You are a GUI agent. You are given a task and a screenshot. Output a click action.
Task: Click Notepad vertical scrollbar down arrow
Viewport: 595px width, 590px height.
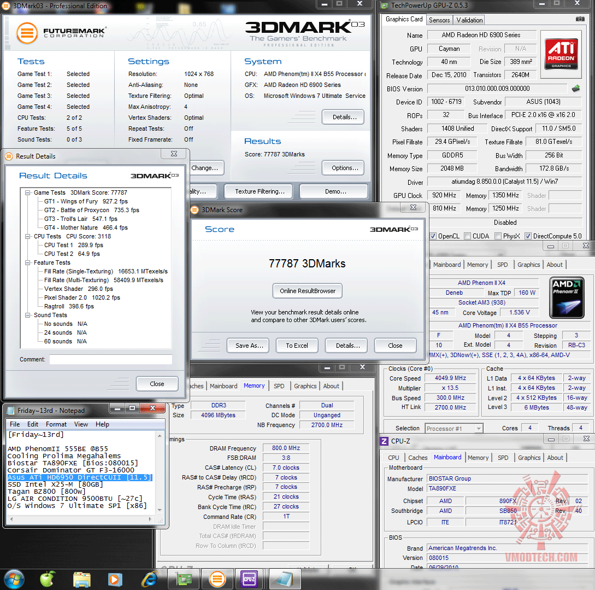coord(160,510)
